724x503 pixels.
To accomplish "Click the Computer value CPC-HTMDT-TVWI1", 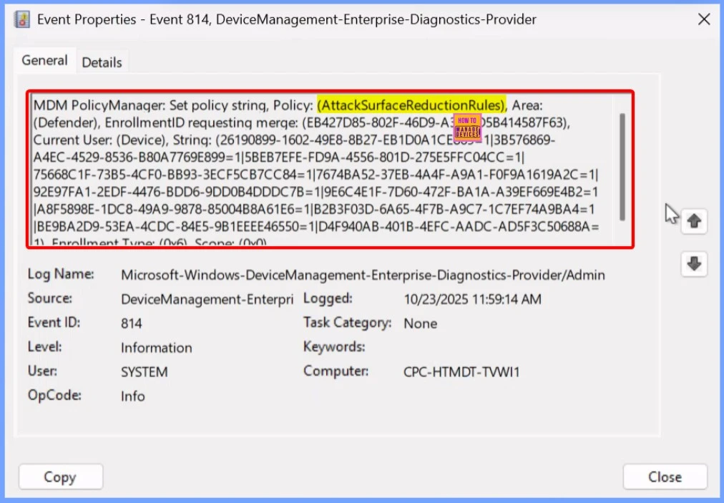I will (461, 372).
